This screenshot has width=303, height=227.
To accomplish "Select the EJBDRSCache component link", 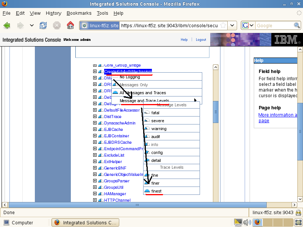I will pos(118,142).
